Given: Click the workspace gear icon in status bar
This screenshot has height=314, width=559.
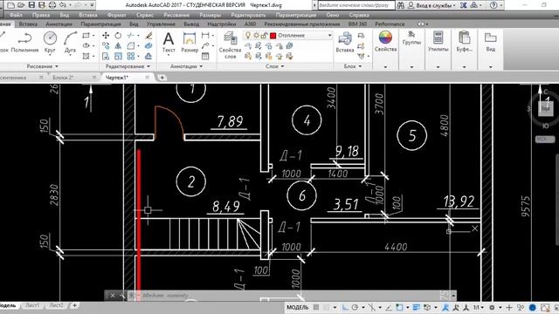Looking at the screenshot, I should (492, 307).
